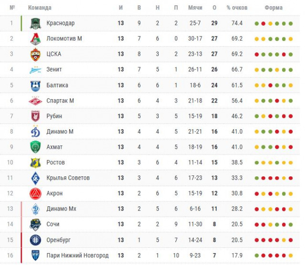305x265 pixels.
Task: Click Krasnodar's first form dot
Action: (x=257, y=23)
